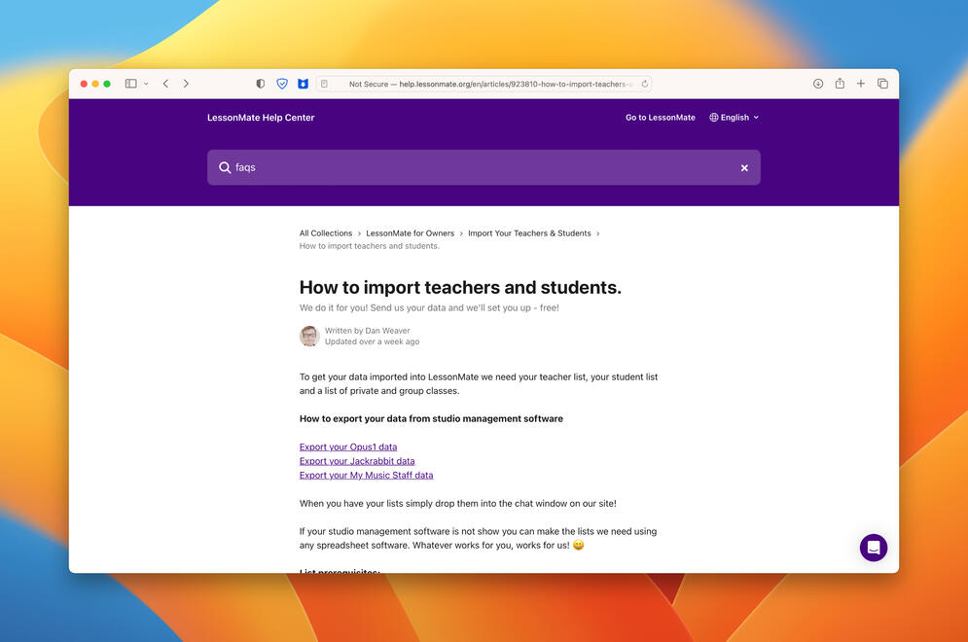Image resolution: width=968 pixels, height=642 pixels.
Task: Open the LessonMate for Owners breadcrumb
Action: 410,233
